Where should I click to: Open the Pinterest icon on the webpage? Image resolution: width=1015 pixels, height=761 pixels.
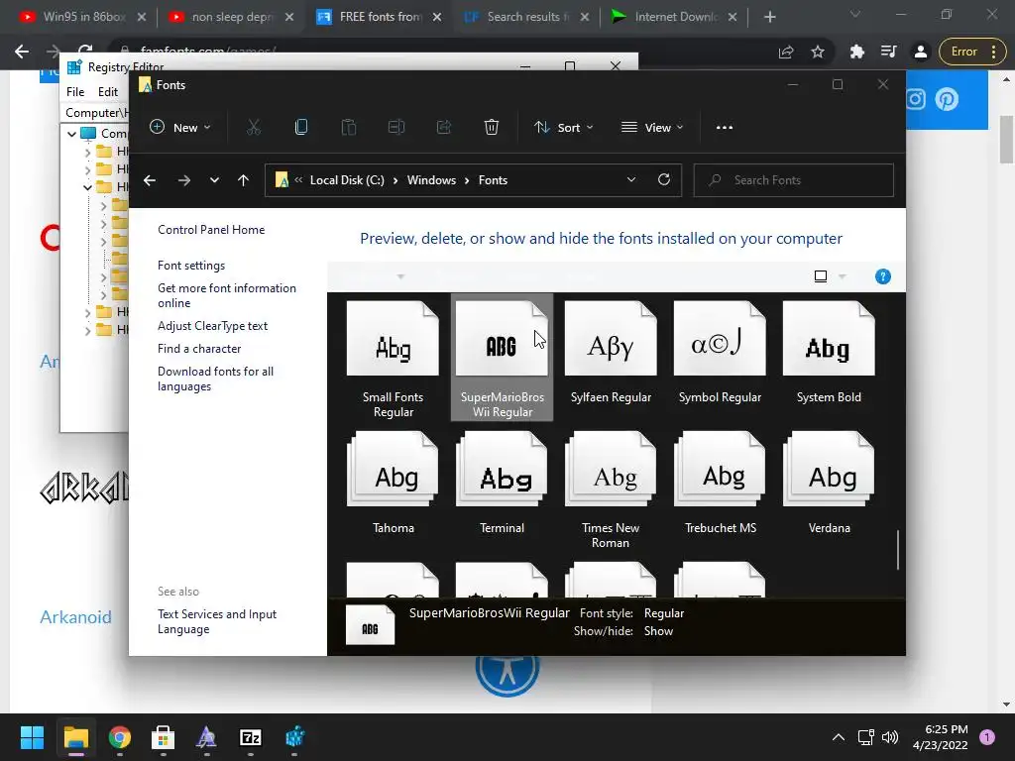947,99
